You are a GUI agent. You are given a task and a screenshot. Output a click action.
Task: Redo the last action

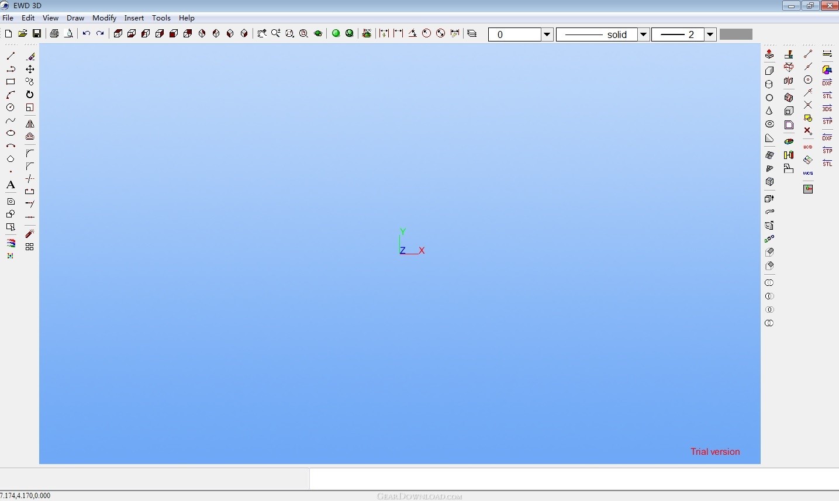click(101, 34)
